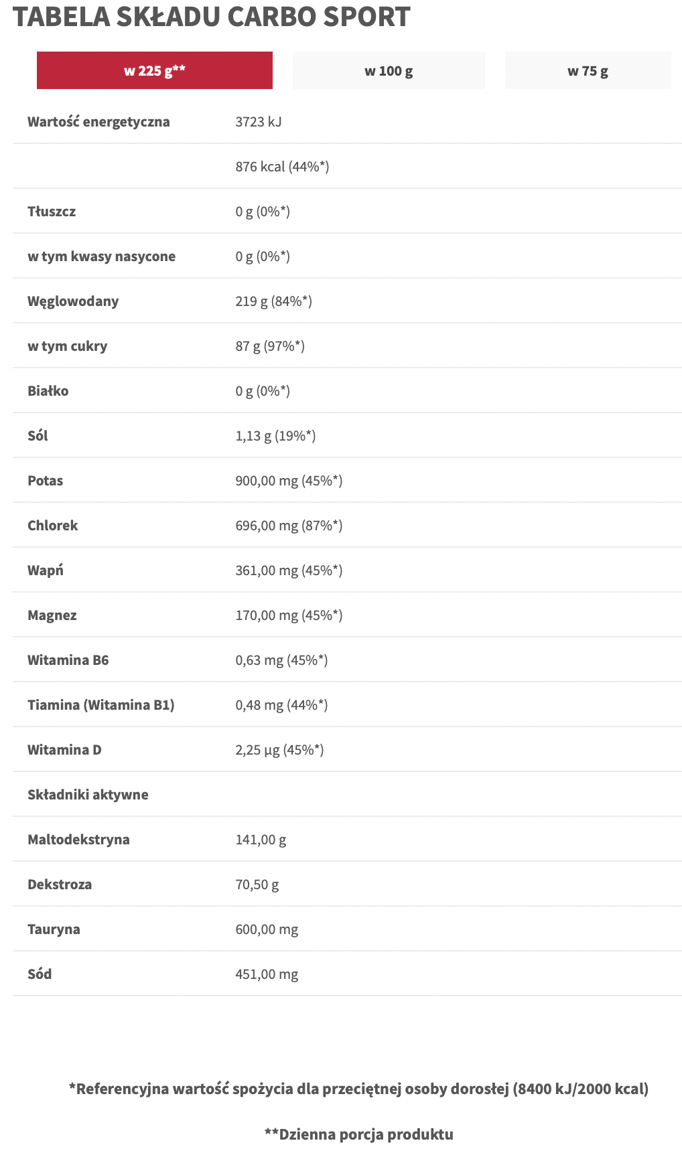Click the "Tabela składu Carbo Sport" heading
The image size is (682, 1149).
point(212,17)
